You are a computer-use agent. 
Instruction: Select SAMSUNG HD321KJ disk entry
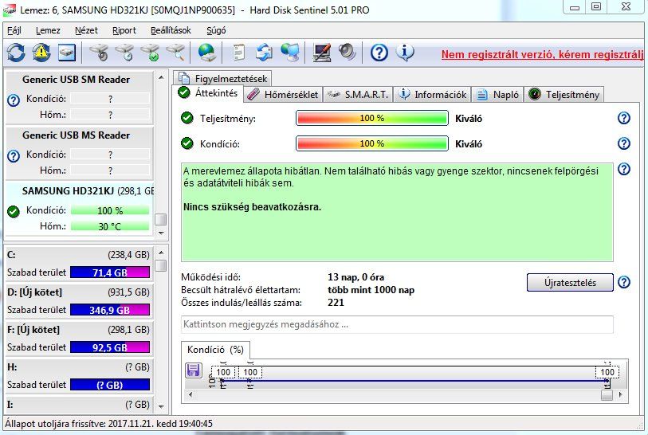pyautogui.click(x=79, y=209)
